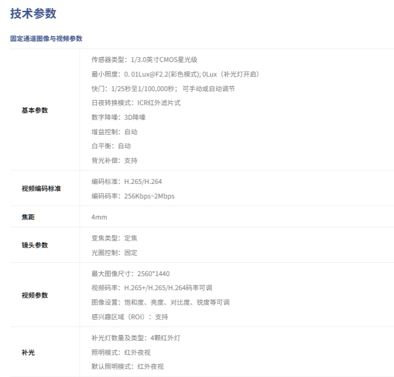
Task: Click the 镜头参数 row label
Action: pos(35,245)
